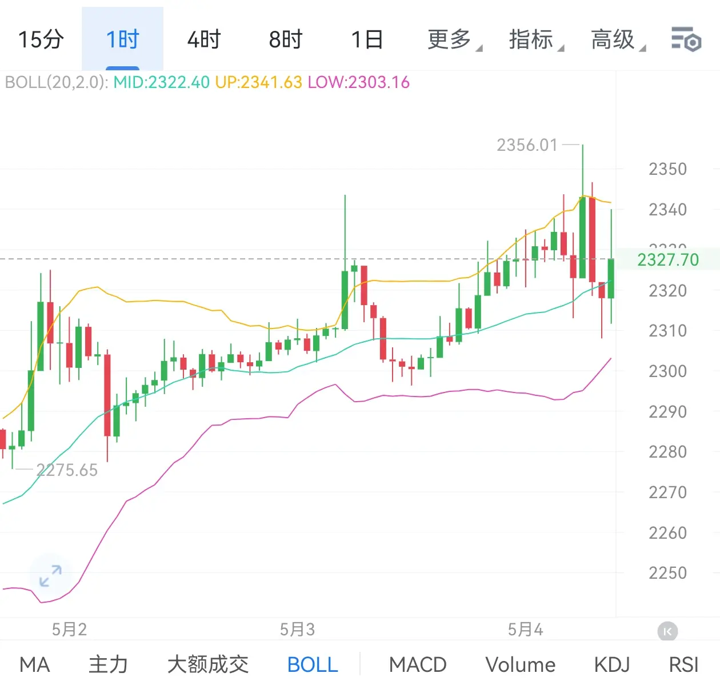Toggle the BOLL indicator
This screenshot has height=697, width=720.
[x=313, y=664]
